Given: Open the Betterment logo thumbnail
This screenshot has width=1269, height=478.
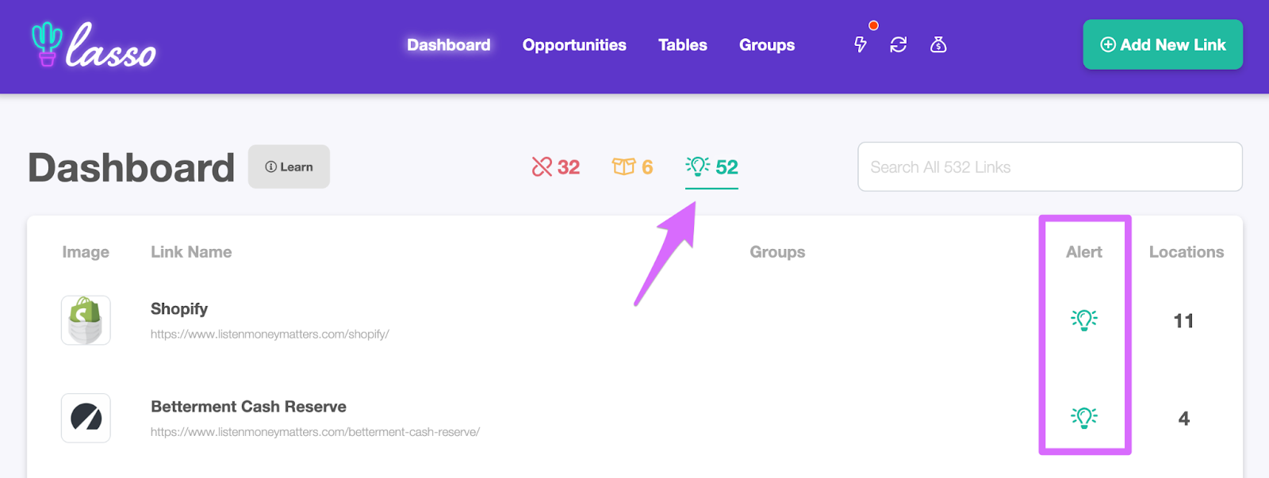Looking at the screenshot, I should (86, 418).
